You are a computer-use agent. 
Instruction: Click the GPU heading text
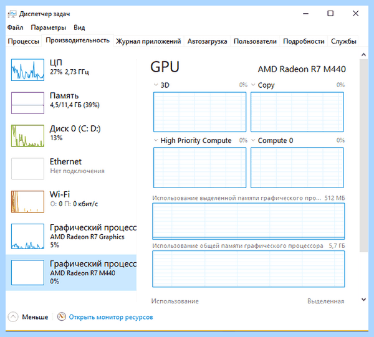pyautogui.click(x=165, y=67)
